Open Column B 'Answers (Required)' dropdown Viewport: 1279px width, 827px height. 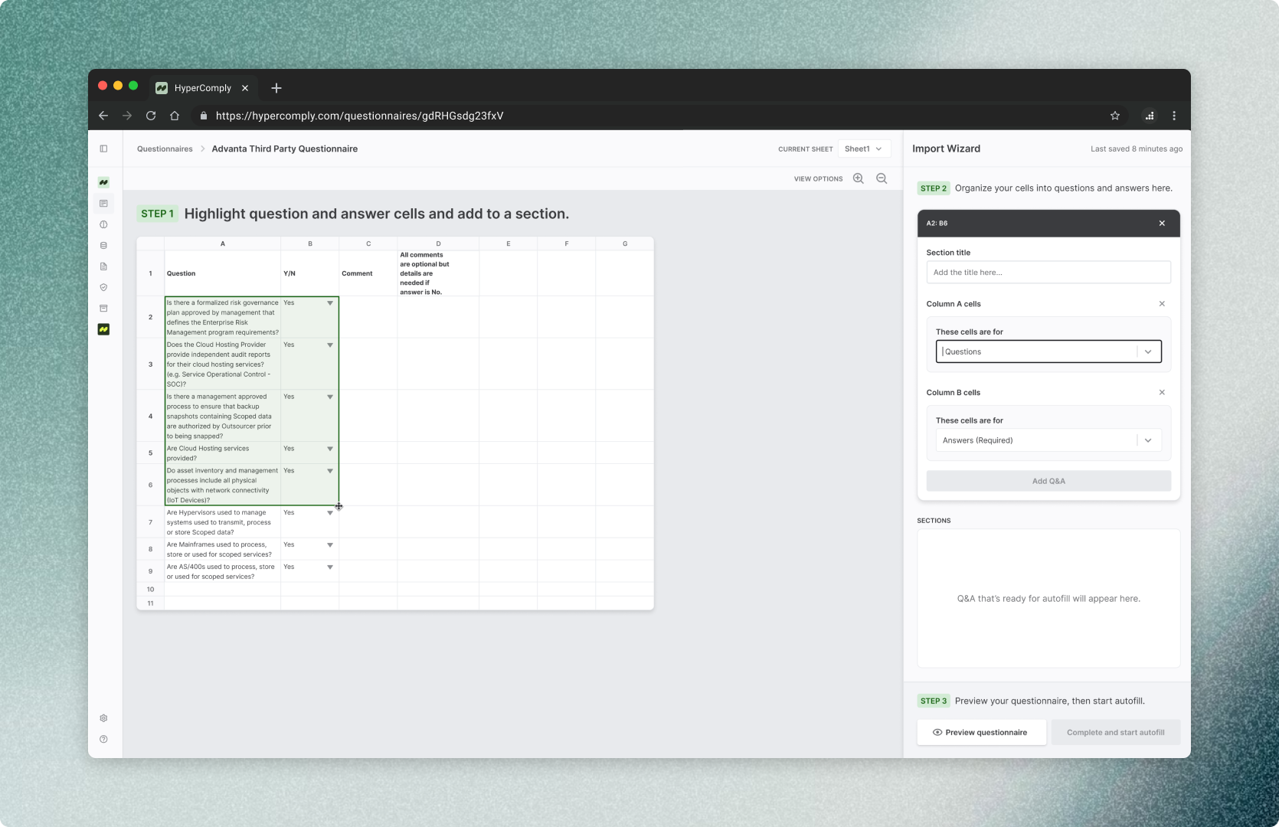(1048, 440)
